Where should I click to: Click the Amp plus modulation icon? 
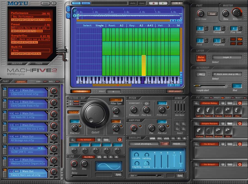click(x=140, y=126)
